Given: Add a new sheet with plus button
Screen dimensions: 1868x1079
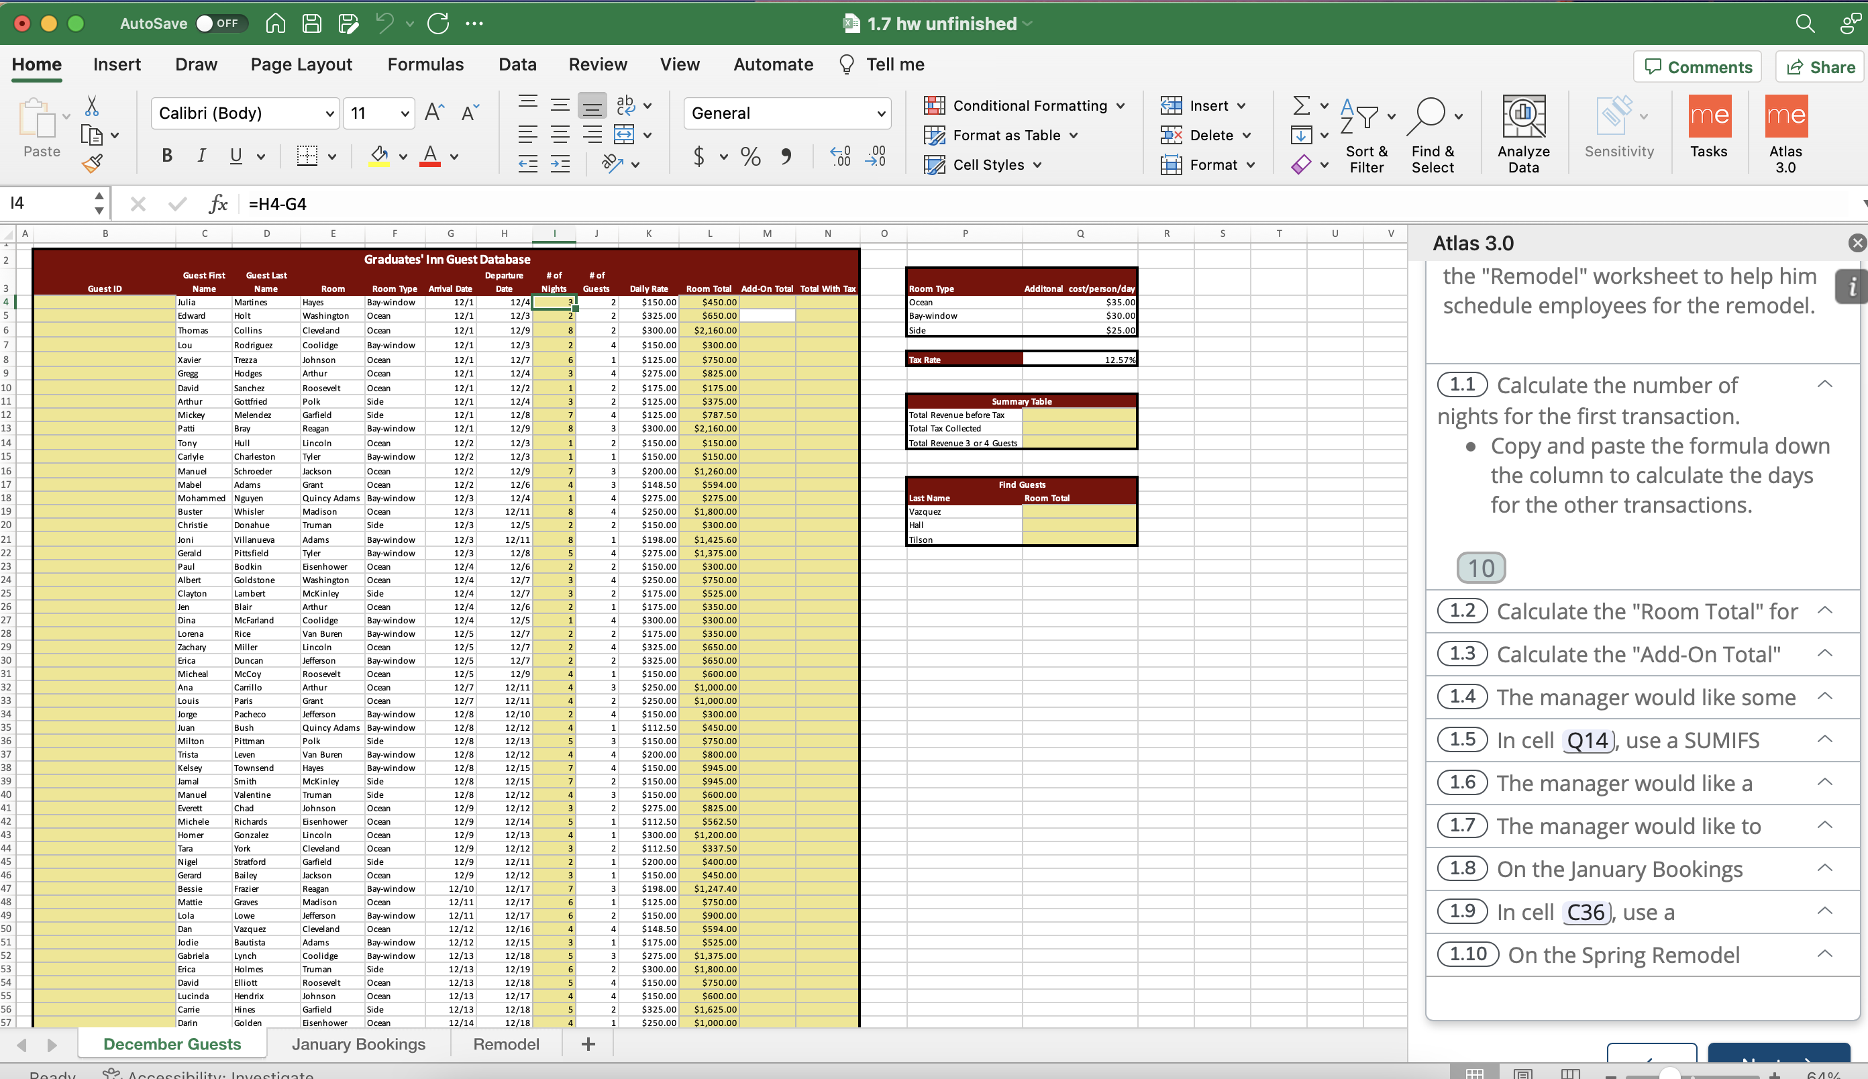Looking at the screenshot, I should tap(588, 1043).
